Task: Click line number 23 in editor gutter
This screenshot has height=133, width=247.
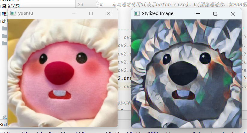Action: pos(81,4)
